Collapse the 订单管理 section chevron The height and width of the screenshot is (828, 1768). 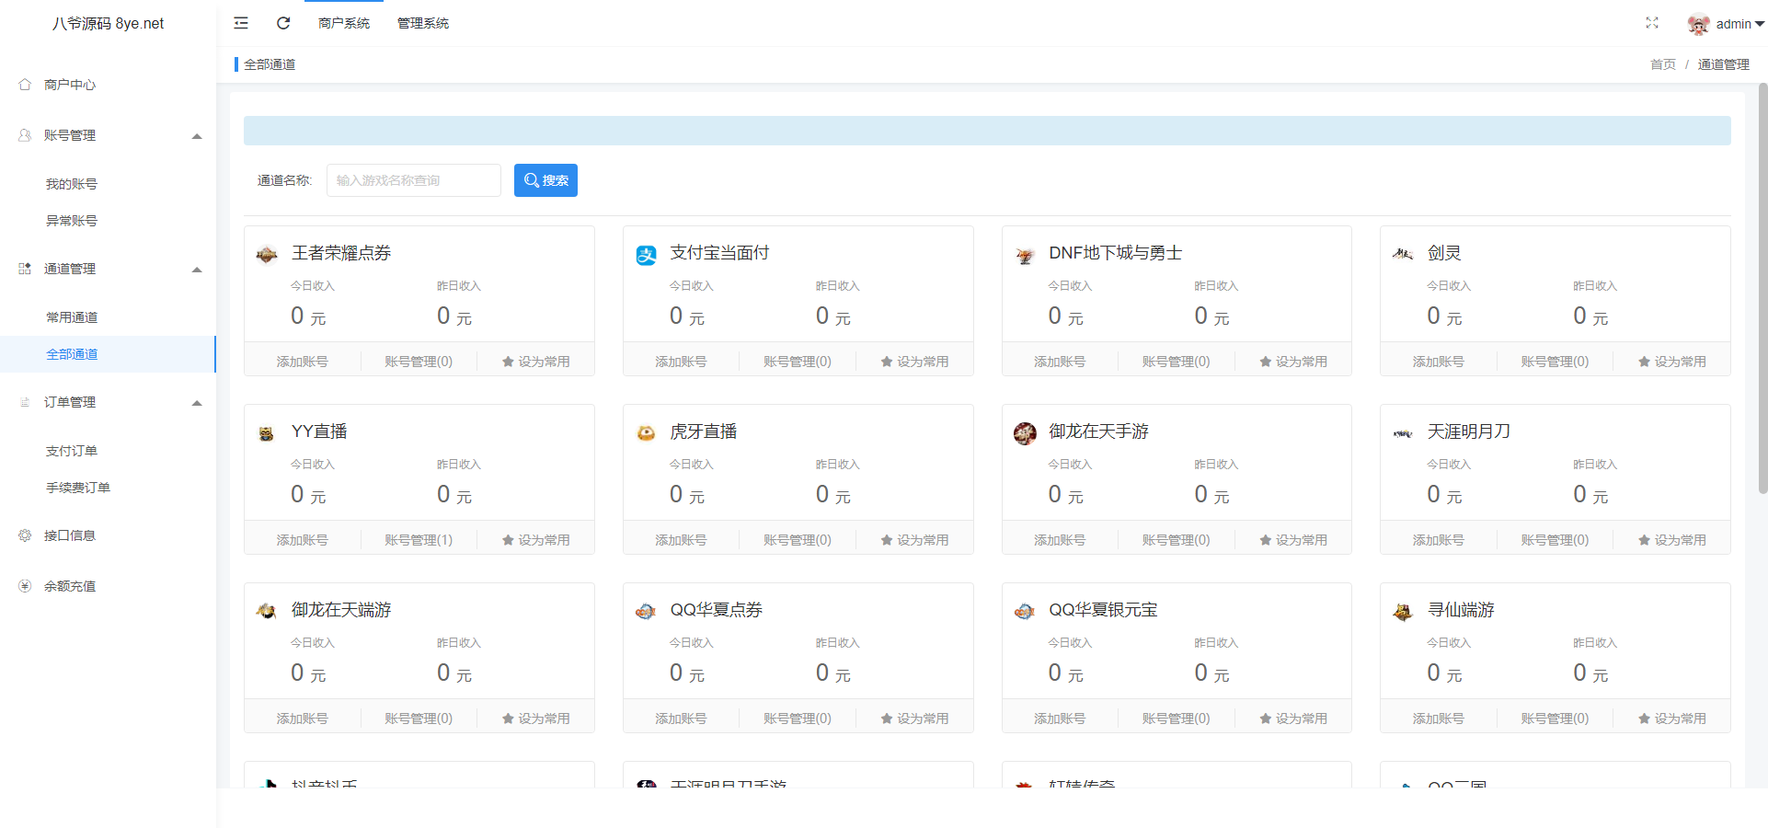point(196,402)
